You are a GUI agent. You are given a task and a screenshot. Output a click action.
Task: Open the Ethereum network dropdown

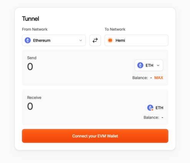pos(54,40)
